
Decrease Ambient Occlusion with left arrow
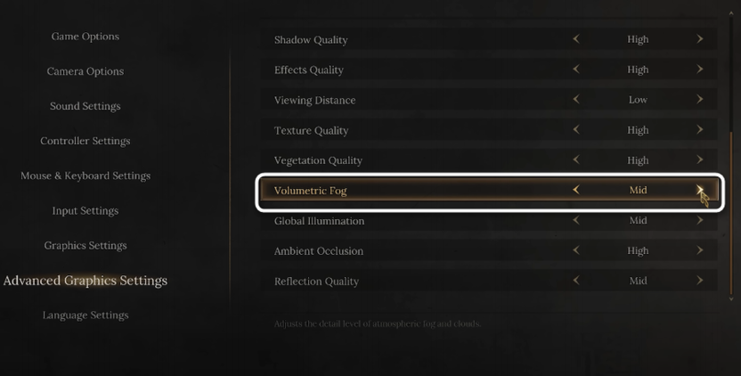[x=576, y=251]
